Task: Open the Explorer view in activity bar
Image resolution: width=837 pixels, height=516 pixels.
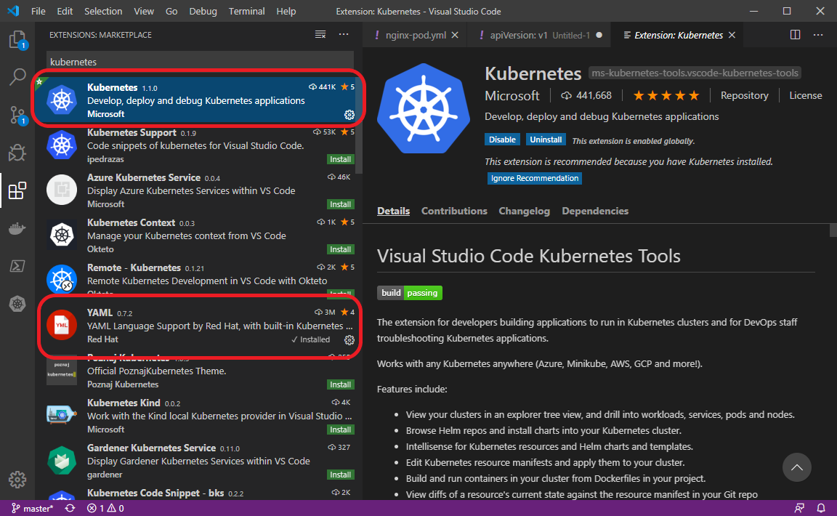Action: coord(17,40)
